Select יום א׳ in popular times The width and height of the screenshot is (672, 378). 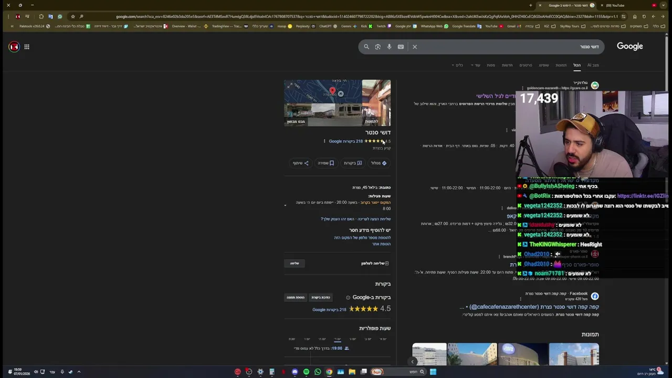[383, 339]
